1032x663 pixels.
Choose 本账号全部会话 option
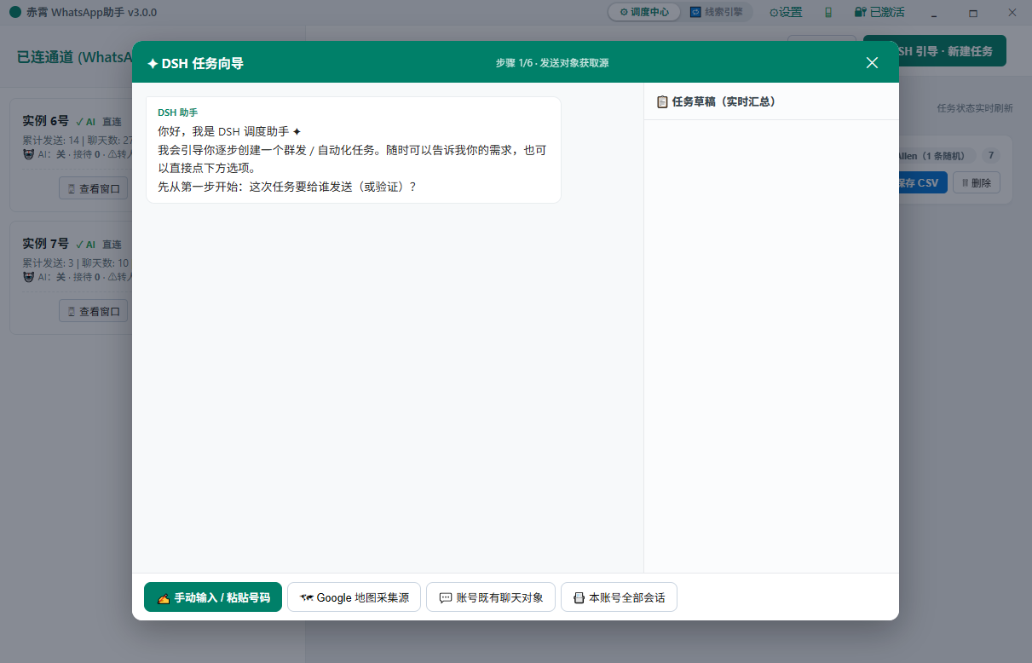(619, 597)
